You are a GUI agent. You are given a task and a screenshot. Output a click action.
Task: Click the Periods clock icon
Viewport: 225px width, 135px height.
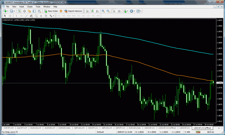131,11
